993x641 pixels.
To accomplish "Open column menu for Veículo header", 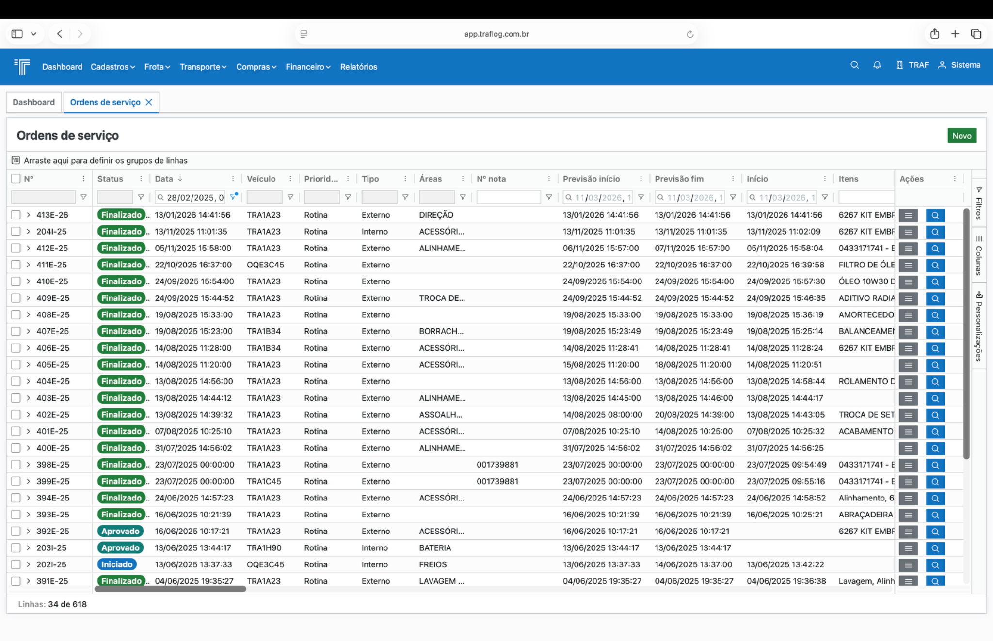I will (290, 179).
